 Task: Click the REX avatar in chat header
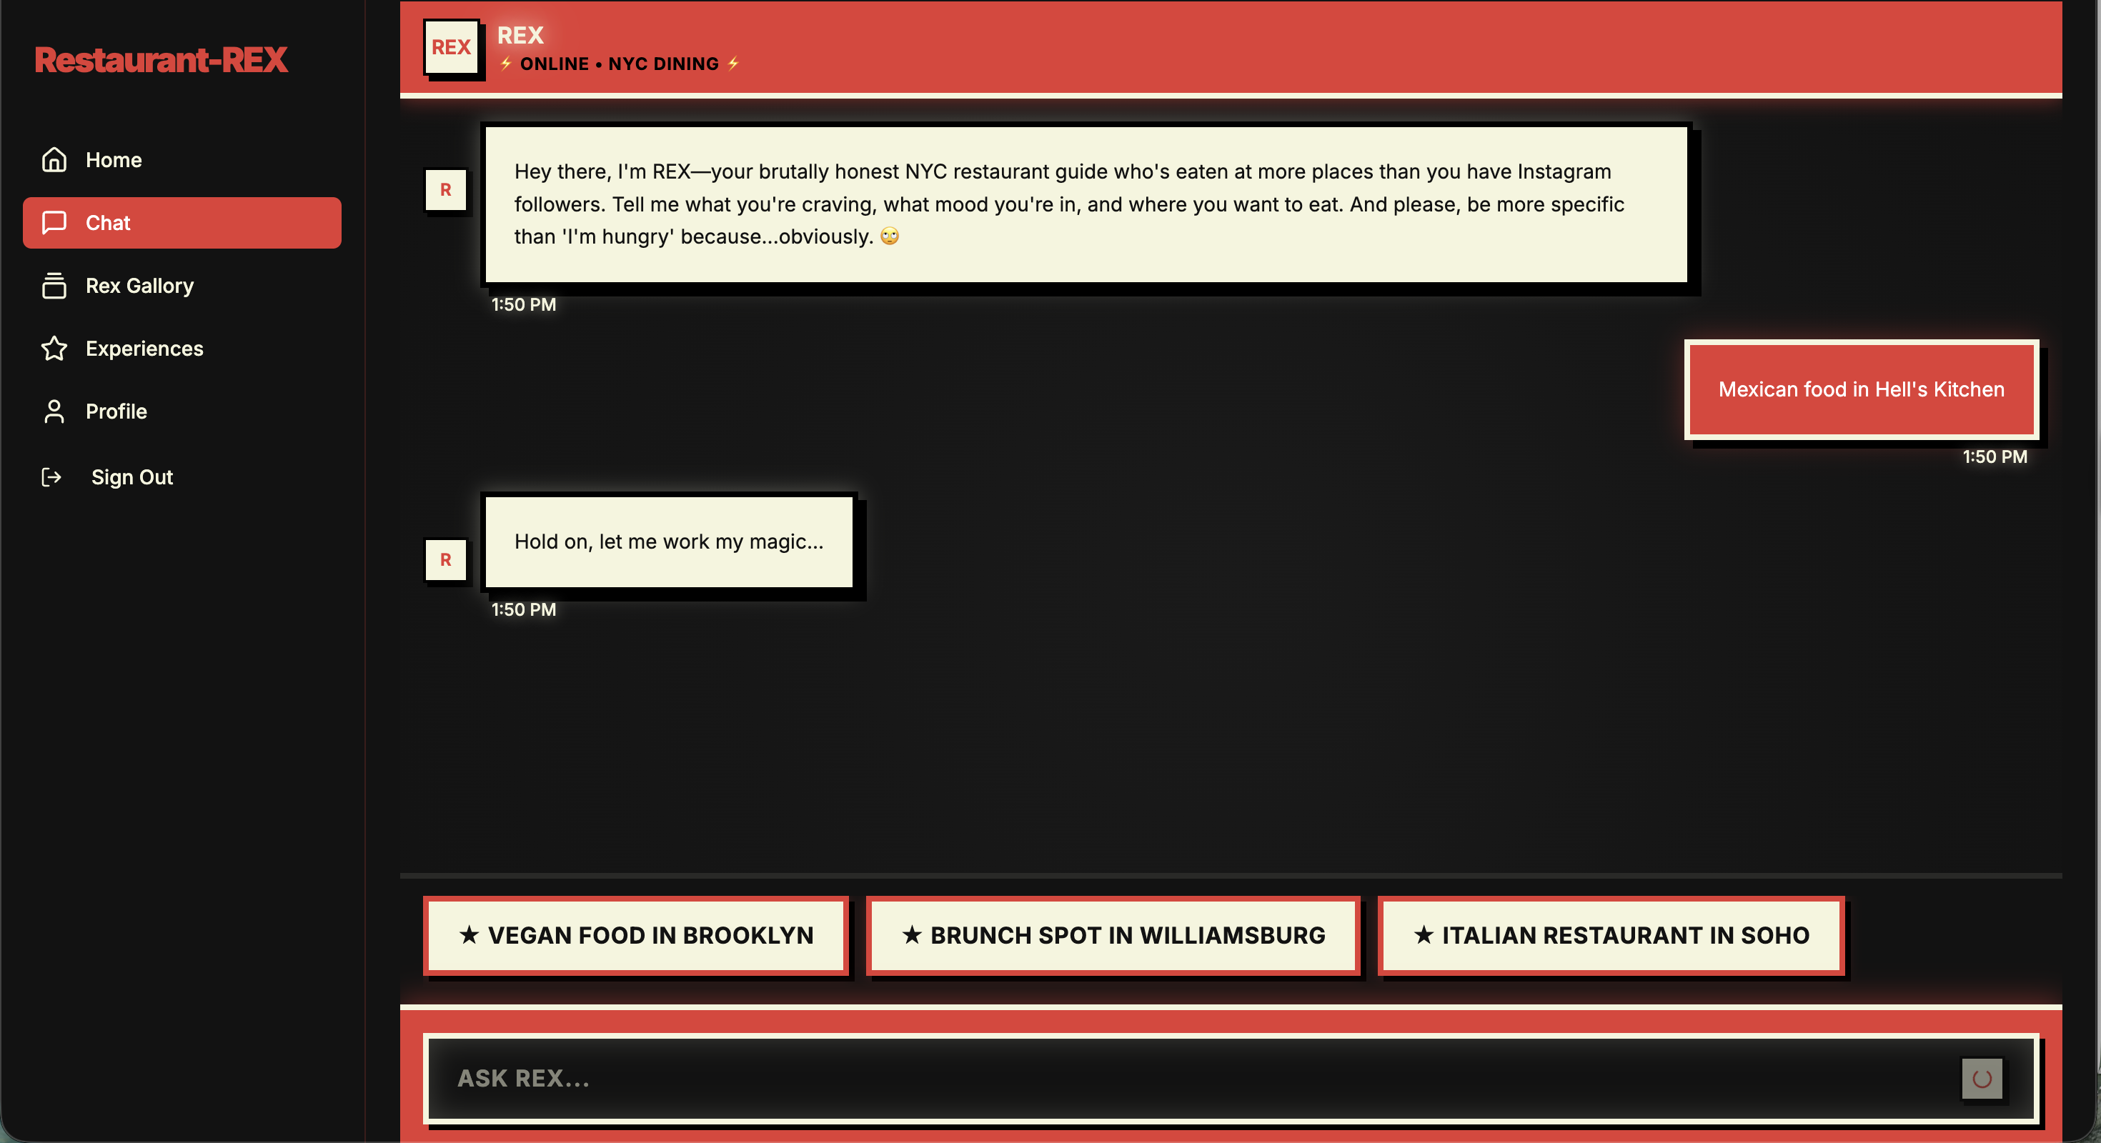coord(451,47)
